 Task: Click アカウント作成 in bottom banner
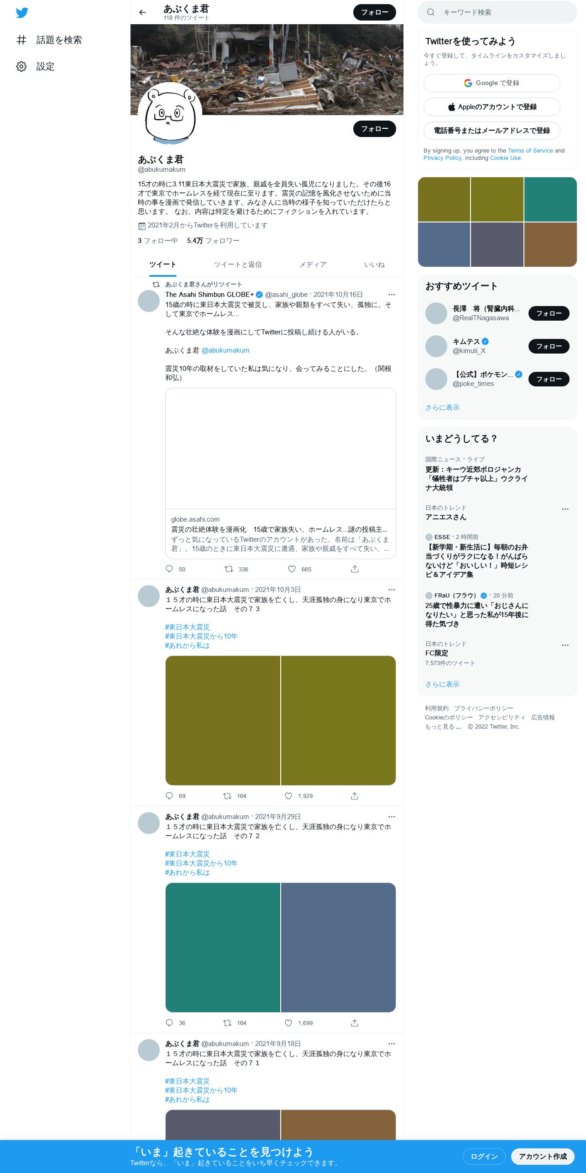pyautogui.click(x=543, y=1156)
